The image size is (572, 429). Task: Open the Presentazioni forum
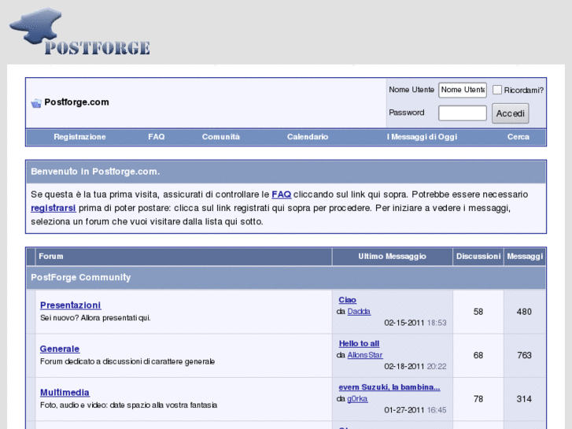click(x=70, y=305)
